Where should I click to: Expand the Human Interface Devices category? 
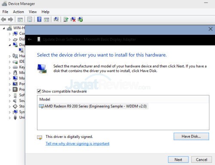pos(9,56)
